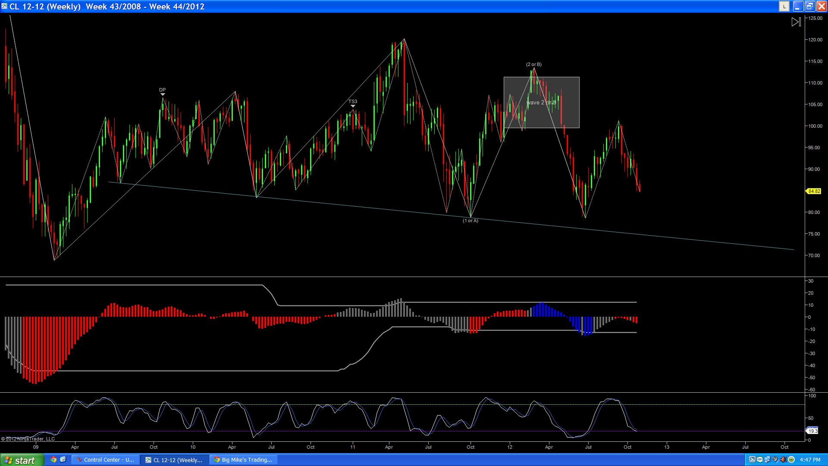
Task: Minimize the CL 12-12 chart window
Action: (x=798, y=6)
